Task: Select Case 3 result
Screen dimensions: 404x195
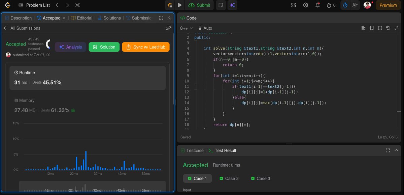Action: point(261,178)
